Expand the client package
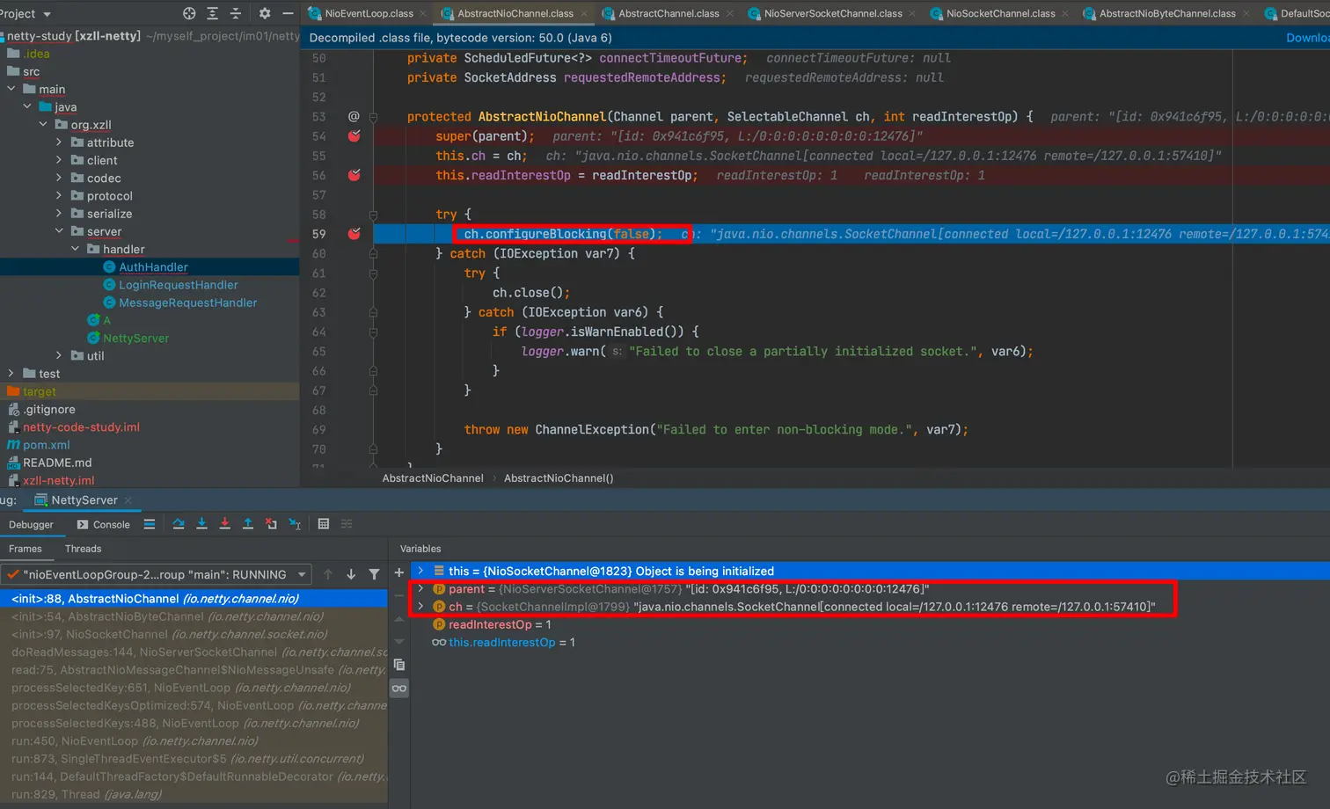The image size is (1330, 809). coord(59,160)
